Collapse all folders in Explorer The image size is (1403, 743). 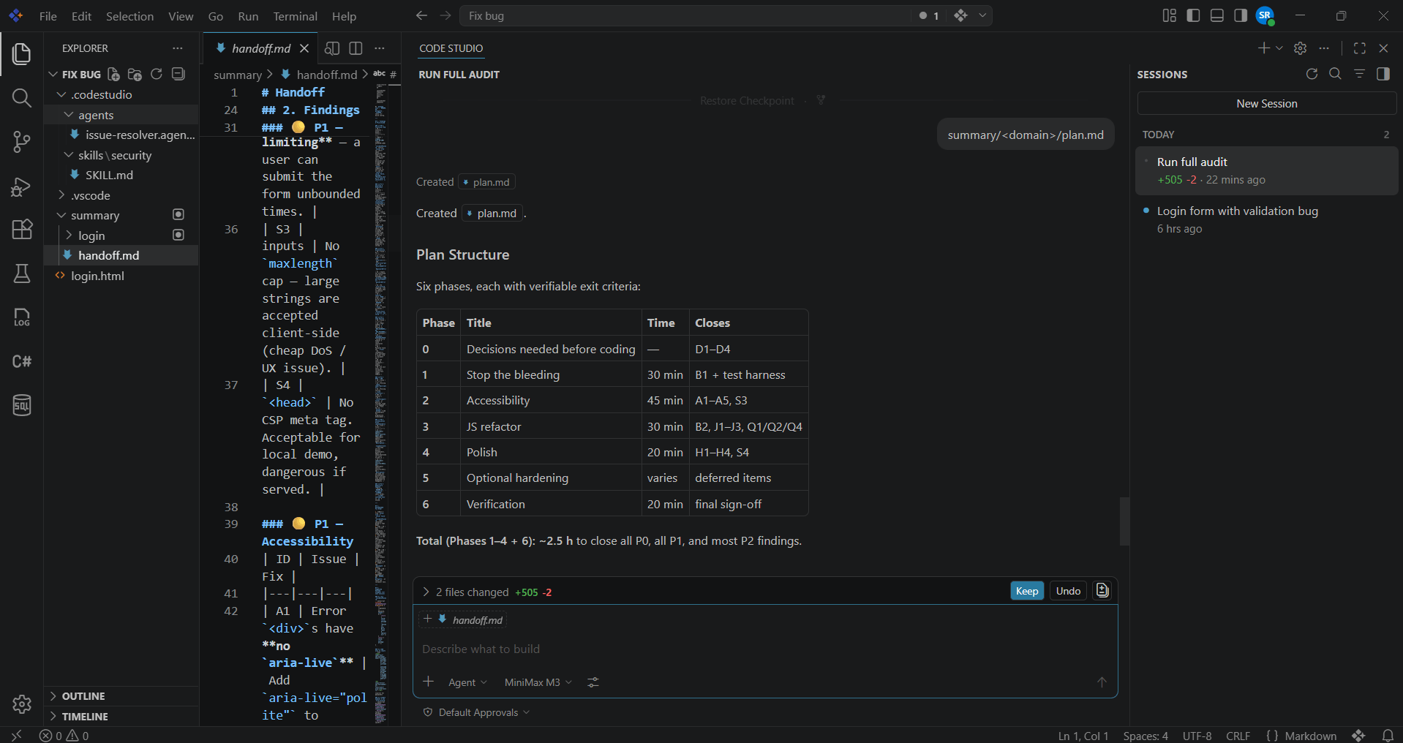coord(178,74)
